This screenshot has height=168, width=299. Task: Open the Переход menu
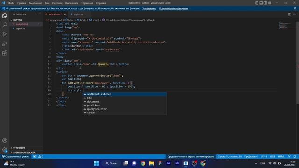tap(57, 3)
